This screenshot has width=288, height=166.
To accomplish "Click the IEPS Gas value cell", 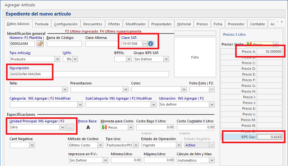I will click(269, 137).
